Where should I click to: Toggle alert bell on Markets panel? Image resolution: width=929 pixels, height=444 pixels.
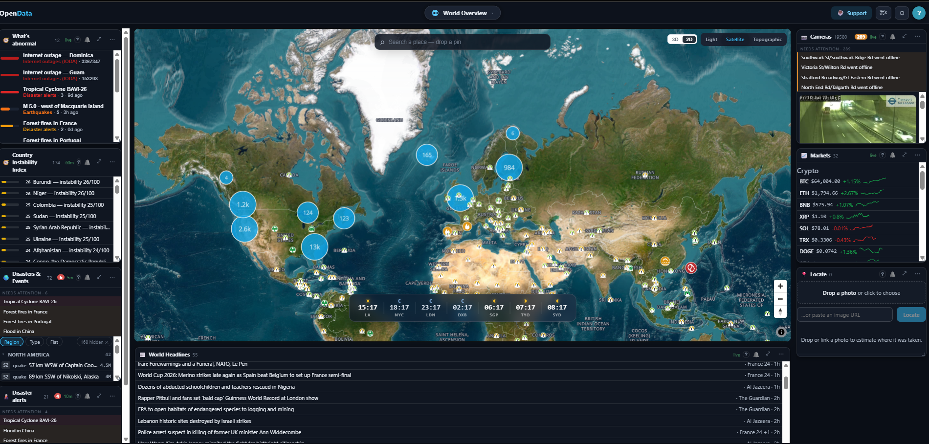click(893, 155)
